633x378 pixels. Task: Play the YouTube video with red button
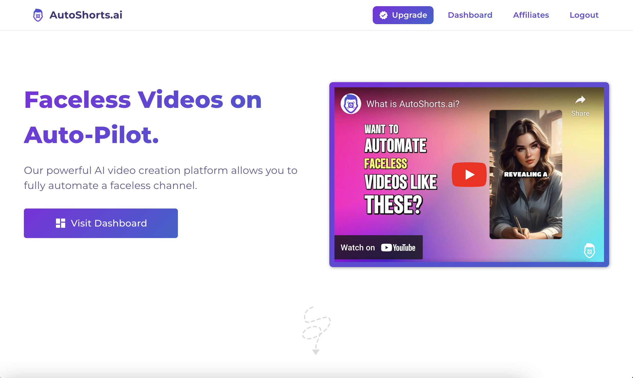point(469,175)
